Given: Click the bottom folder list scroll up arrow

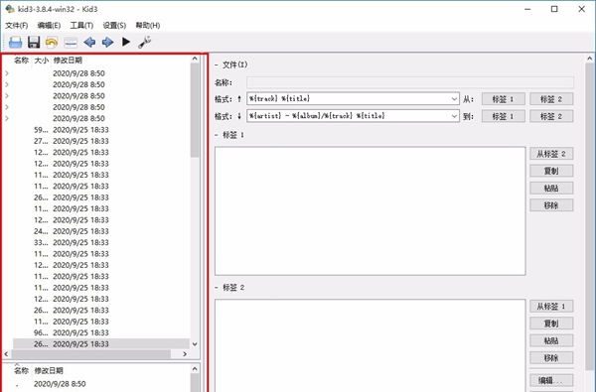Looking at the screenshot, I should (195, 369).
